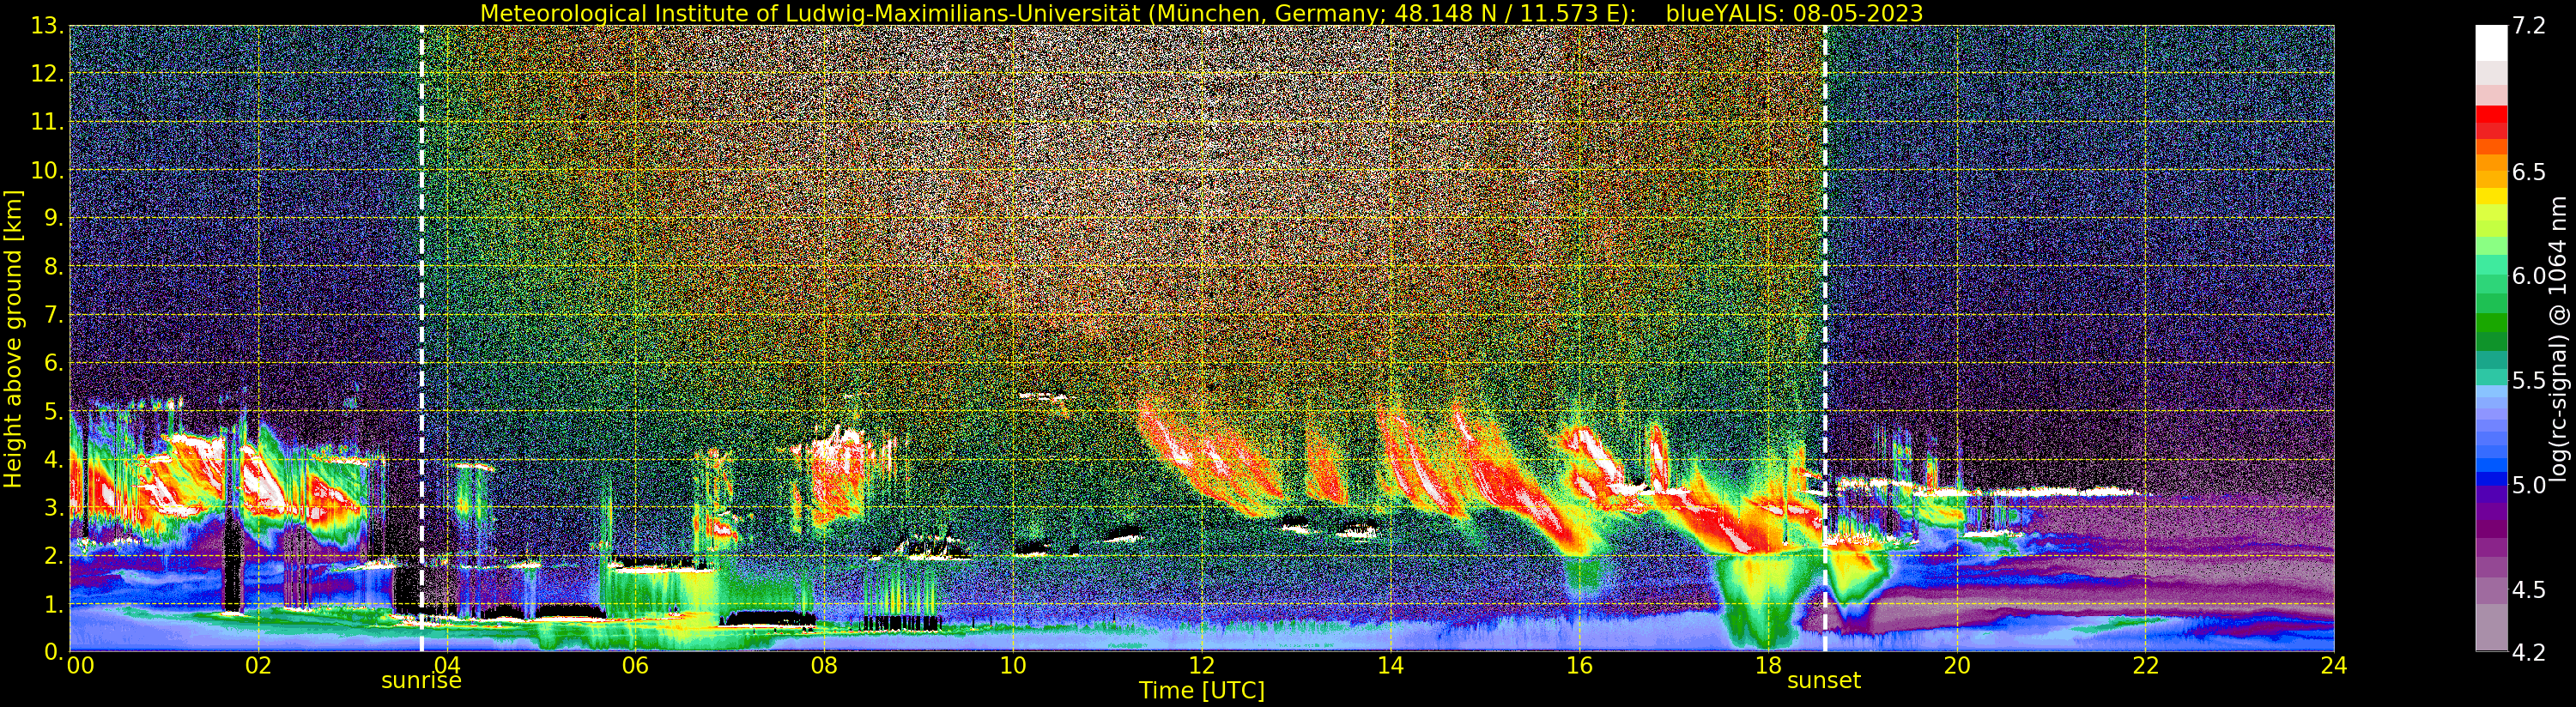Click the height tick label '7.'

coord(54,315)
